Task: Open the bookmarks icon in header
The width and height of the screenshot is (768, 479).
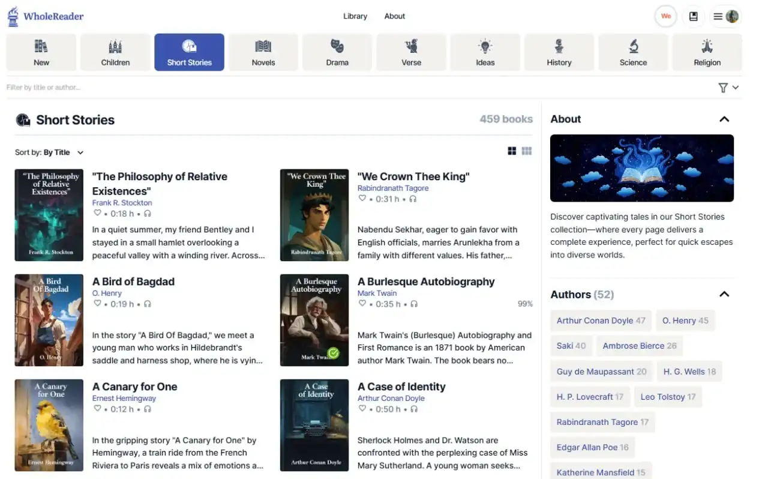Action: tap(694, 17)
